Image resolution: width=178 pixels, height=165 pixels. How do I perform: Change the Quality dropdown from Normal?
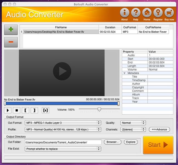(x=133, y=123)
